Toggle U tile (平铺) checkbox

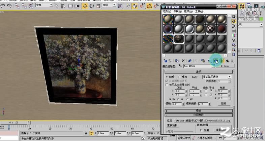(211, 91)
